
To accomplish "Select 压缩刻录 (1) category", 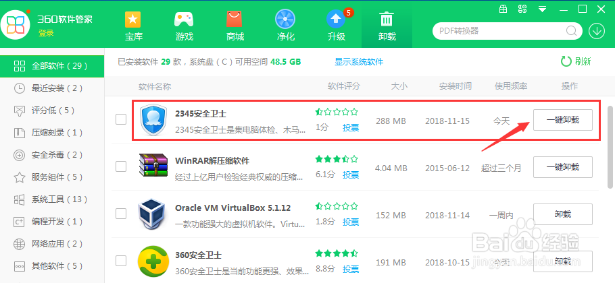I will (52, 133).
